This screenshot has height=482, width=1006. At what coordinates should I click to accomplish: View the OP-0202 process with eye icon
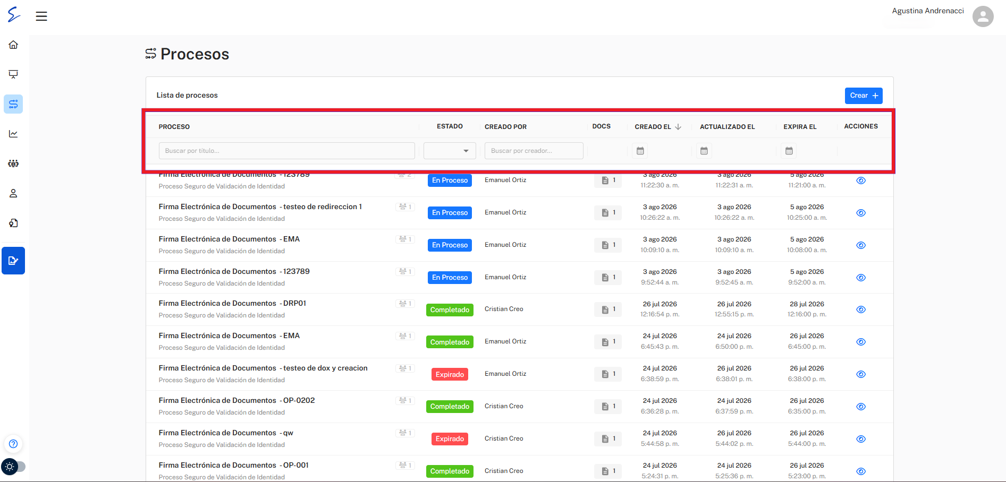point(861,407)
